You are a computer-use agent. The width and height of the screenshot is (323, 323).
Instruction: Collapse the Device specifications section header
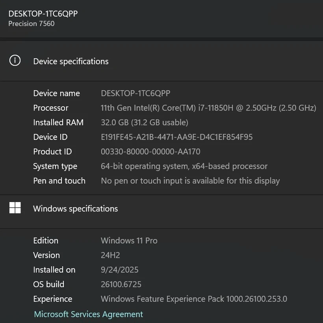pyautogui.click(x=71, y=61)
